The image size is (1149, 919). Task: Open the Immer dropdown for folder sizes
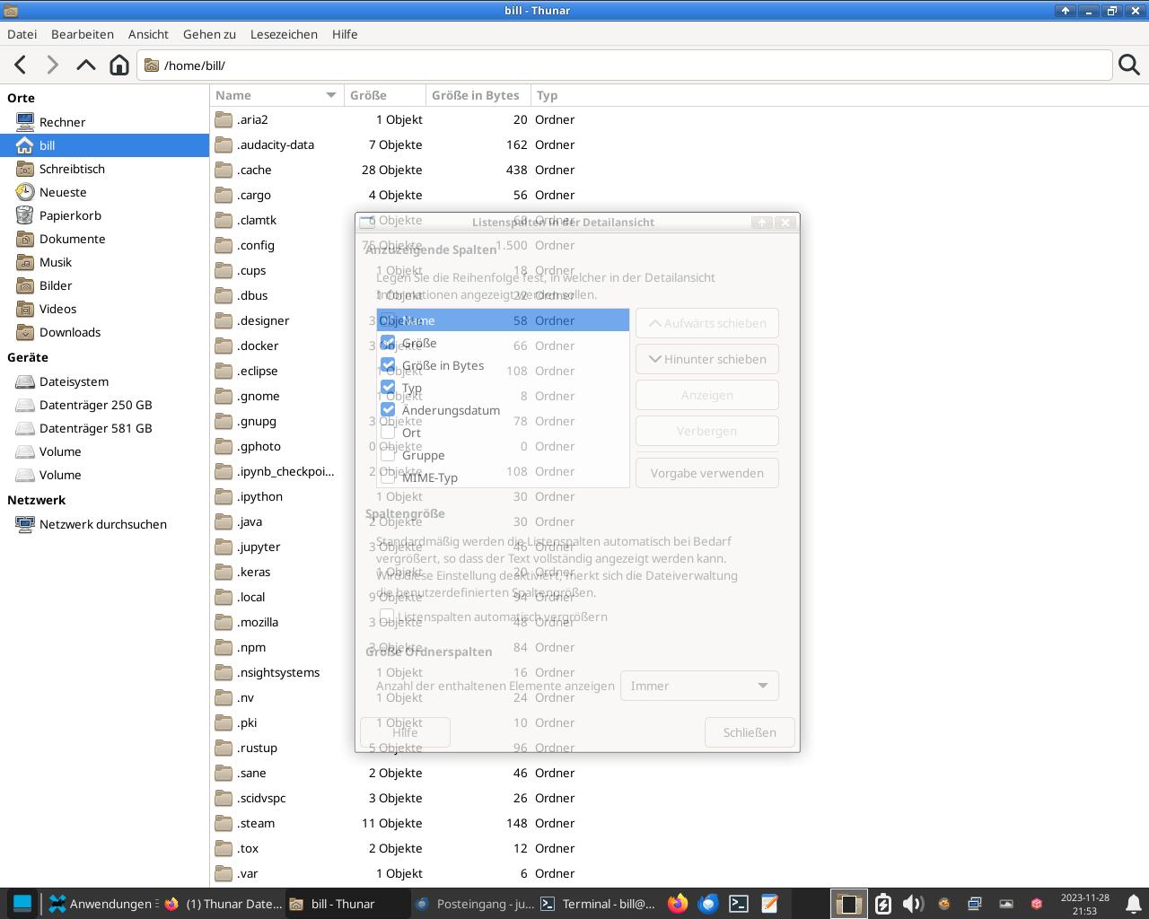699,686
